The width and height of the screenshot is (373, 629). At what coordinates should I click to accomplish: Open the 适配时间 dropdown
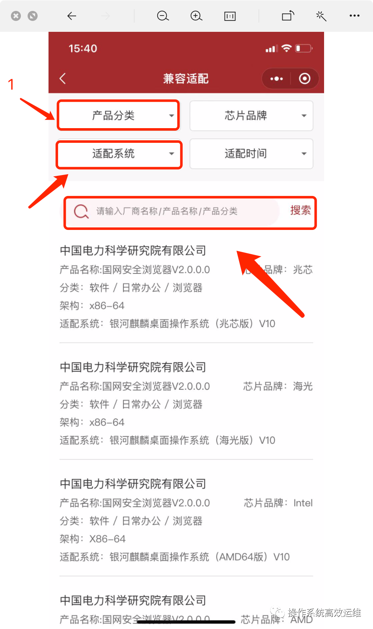pyautogui.click(x=251, y=154)
